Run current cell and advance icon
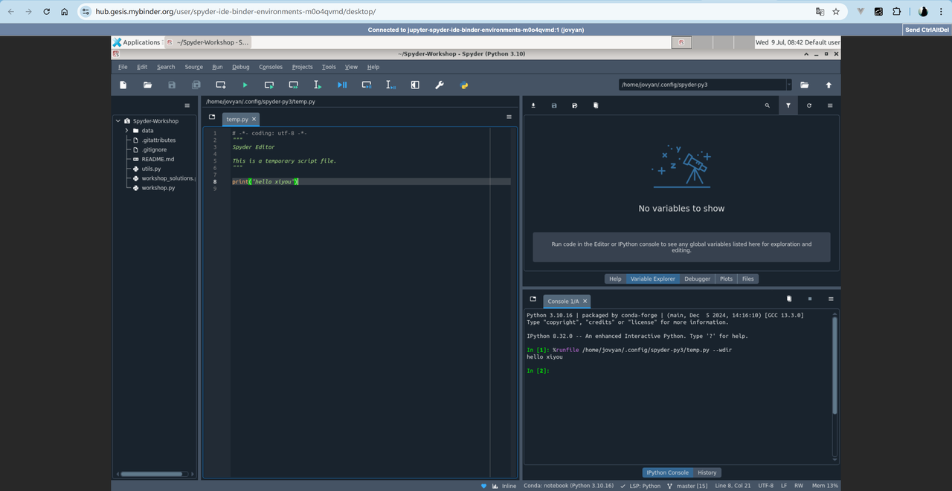The width and height of the screenshot is (952, 491). point(294,85)
